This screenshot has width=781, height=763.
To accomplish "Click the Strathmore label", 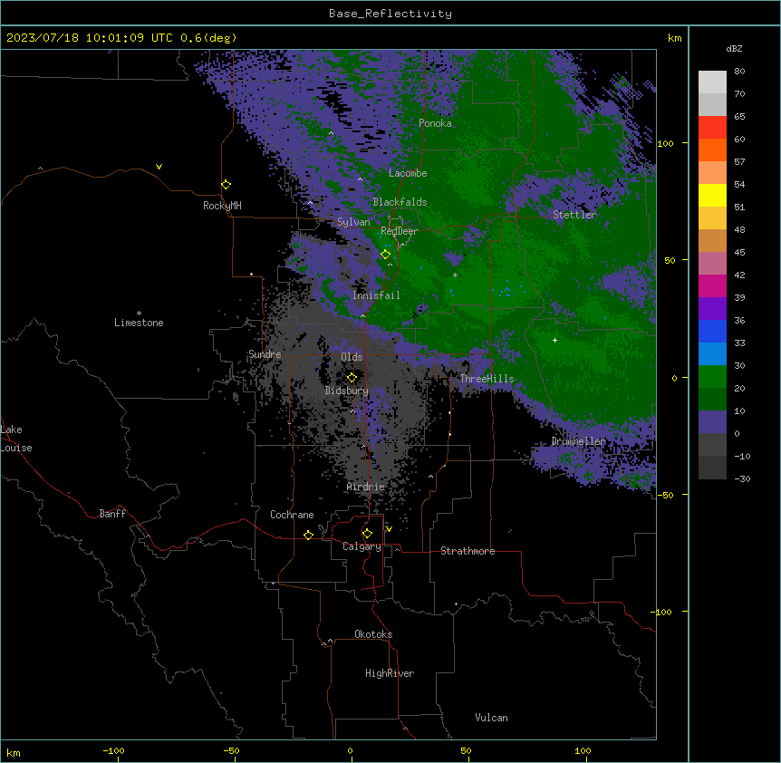I will coord(468,551).
